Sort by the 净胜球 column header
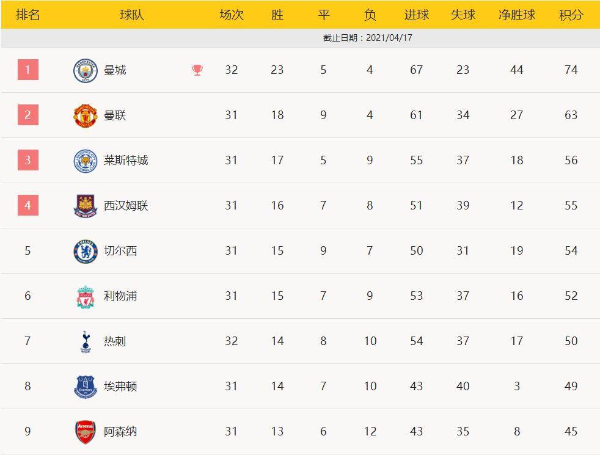This screenshot has width=600, height=455. tap(516, 15)
